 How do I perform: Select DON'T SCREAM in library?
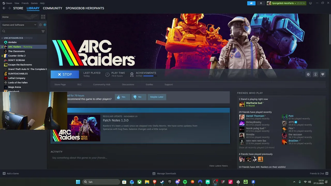[x=17, y=60]
